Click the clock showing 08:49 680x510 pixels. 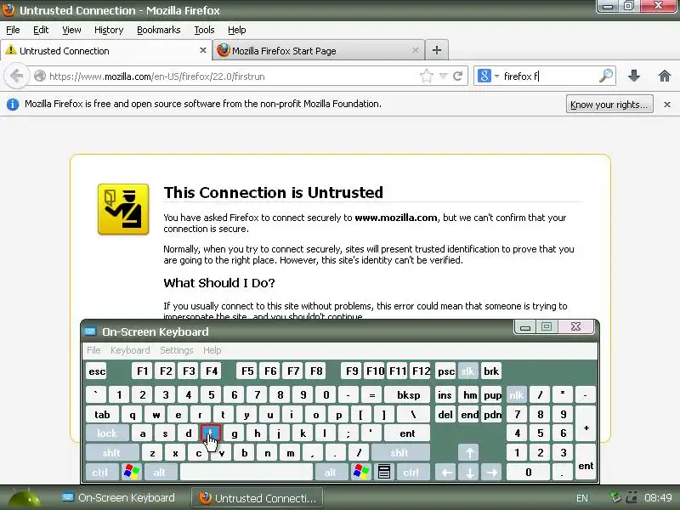[x=658, y=498]
